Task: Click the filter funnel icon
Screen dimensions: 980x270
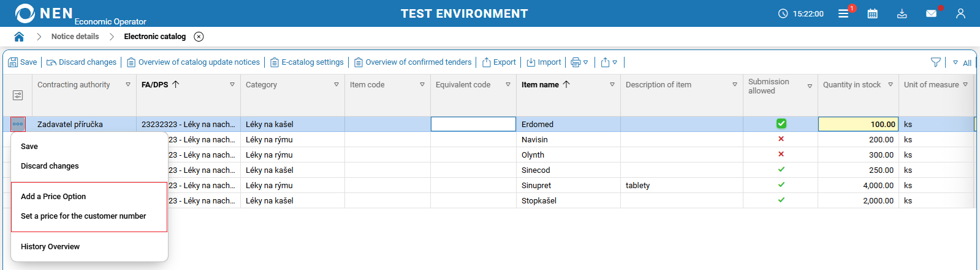Action: (x=935, y=62)
